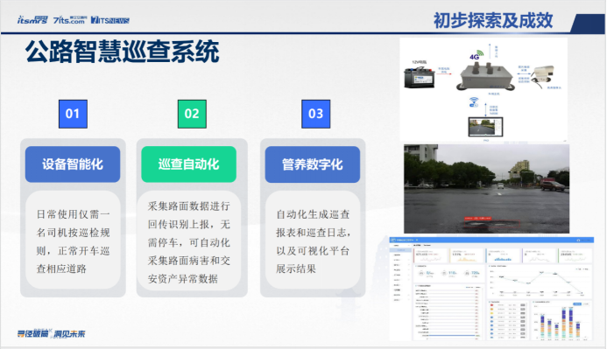
Task: Select the 巡查自动化 green label
Action: (x=188, y=164)
